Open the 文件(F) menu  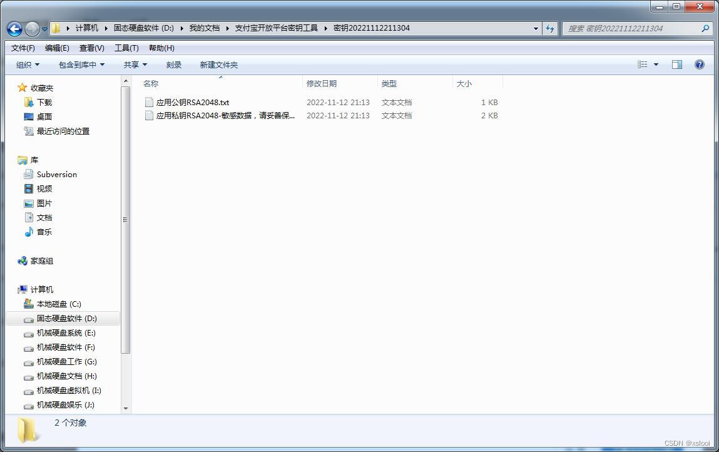[23, 48]
